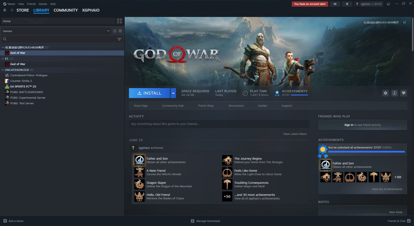This screenshot has width=414, height=226.
Task: Click the INSTALL button
Action: click(149, 93)
